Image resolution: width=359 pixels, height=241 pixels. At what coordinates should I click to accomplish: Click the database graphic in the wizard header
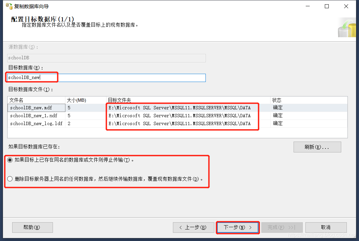pos(346,27)
